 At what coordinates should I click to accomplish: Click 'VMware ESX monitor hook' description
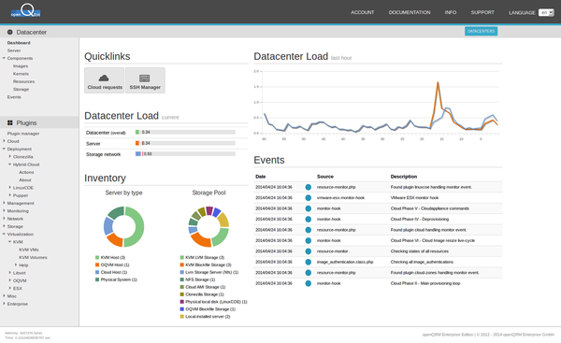point(414,198)
